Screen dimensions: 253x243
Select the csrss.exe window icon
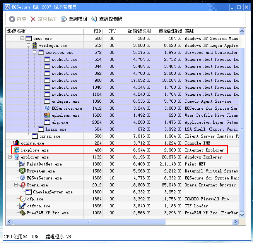coord(35,136)
